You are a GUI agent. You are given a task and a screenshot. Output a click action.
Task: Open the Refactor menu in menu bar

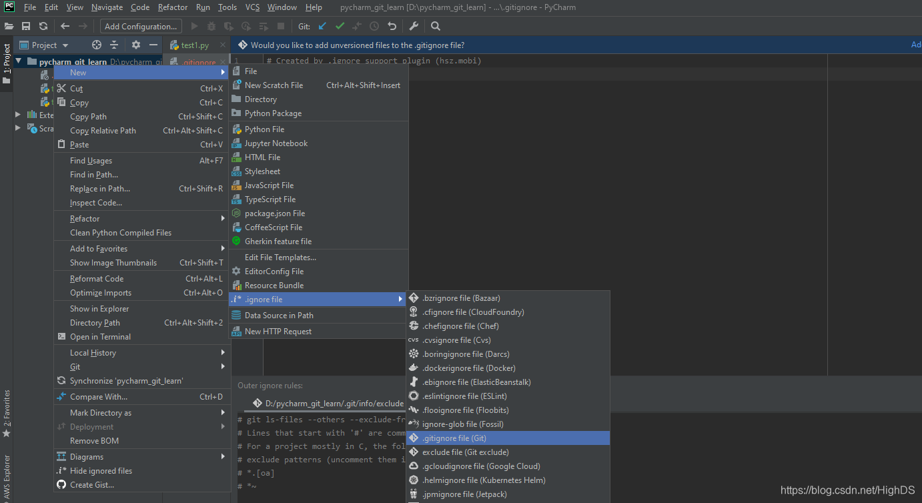[173, 7]
